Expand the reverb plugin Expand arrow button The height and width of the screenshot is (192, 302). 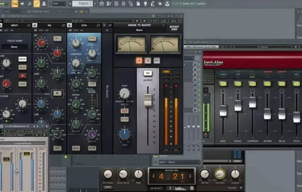(241, 188)
